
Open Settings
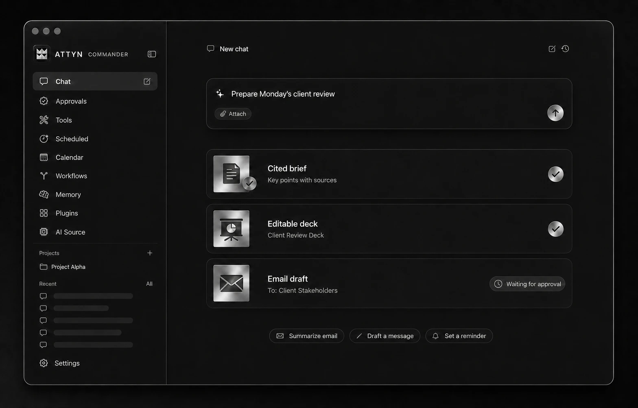click(x=60, y=363)
